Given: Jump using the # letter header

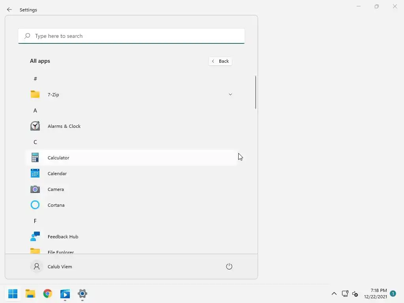Looking at the screenshot, I should [x=35, y=79].
